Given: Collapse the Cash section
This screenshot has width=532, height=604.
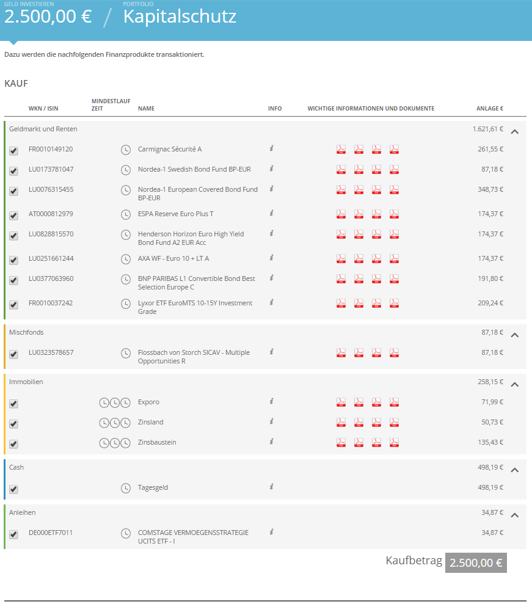Looking at the screenshot, I should click(x=515, y=470).
